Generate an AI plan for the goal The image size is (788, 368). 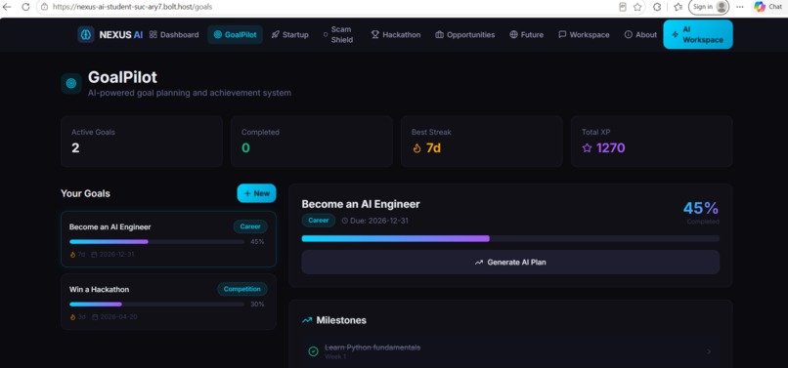click(510, 262)
